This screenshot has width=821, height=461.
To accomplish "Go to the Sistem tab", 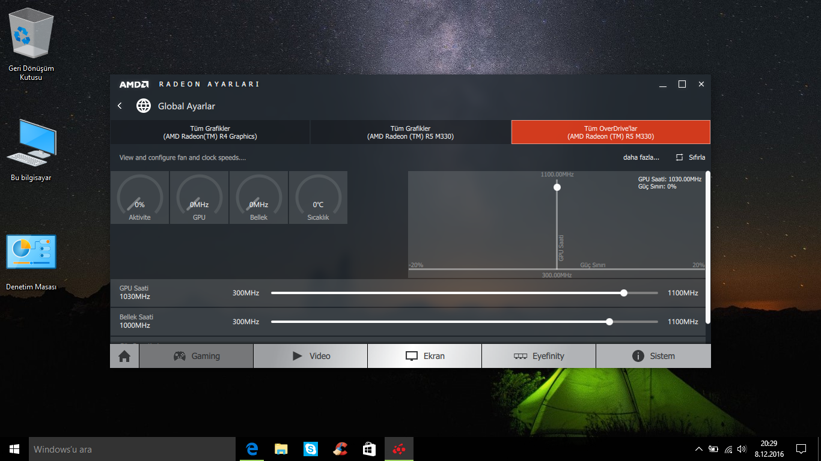I will tap(653, 356).
